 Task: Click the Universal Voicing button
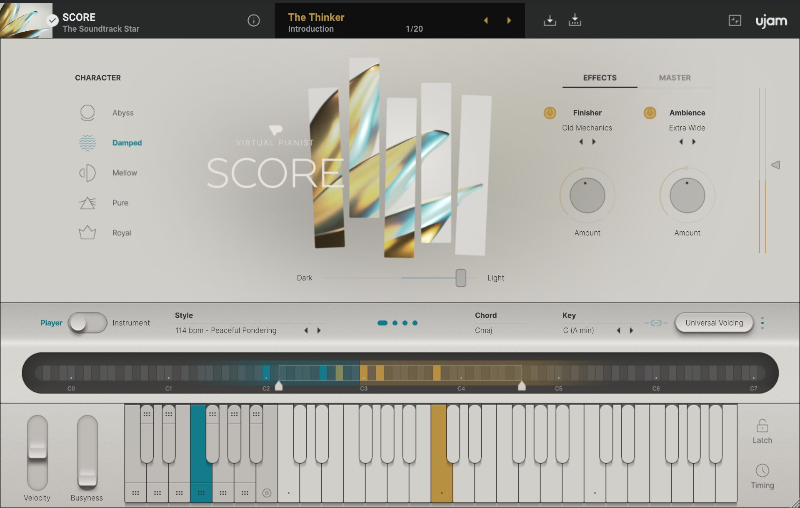pyautogui.click(x=714, y=323)
